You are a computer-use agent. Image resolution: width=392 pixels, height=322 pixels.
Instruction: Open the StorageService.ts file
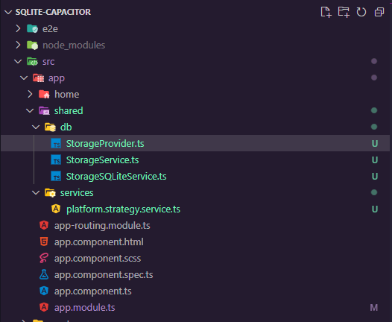tap(103, 160)
